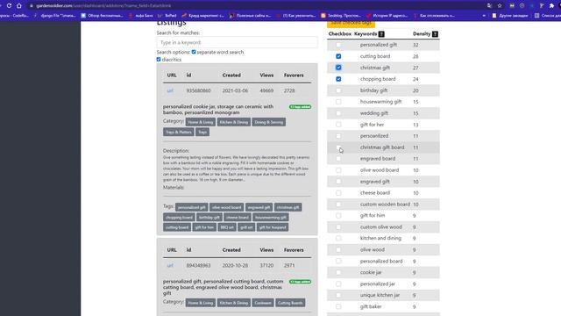Check the 'olive wood board' keyword checkbox
561x316 pixels.
tap(338, 170)
